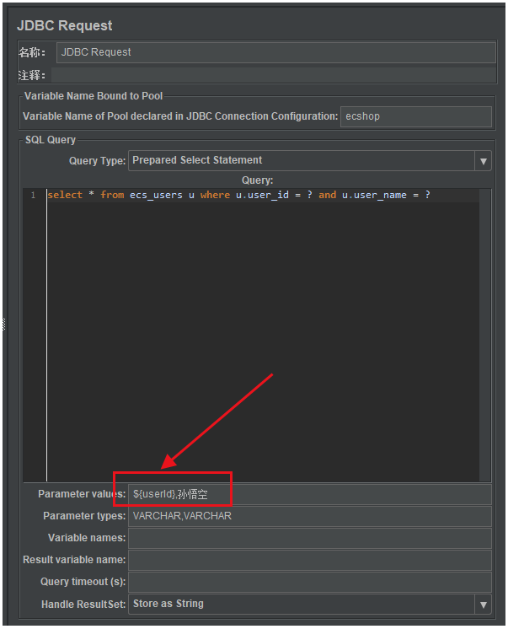Screen dimensions: 508x629
Task: Click the 注释 comments field
Action: (274, 75)
